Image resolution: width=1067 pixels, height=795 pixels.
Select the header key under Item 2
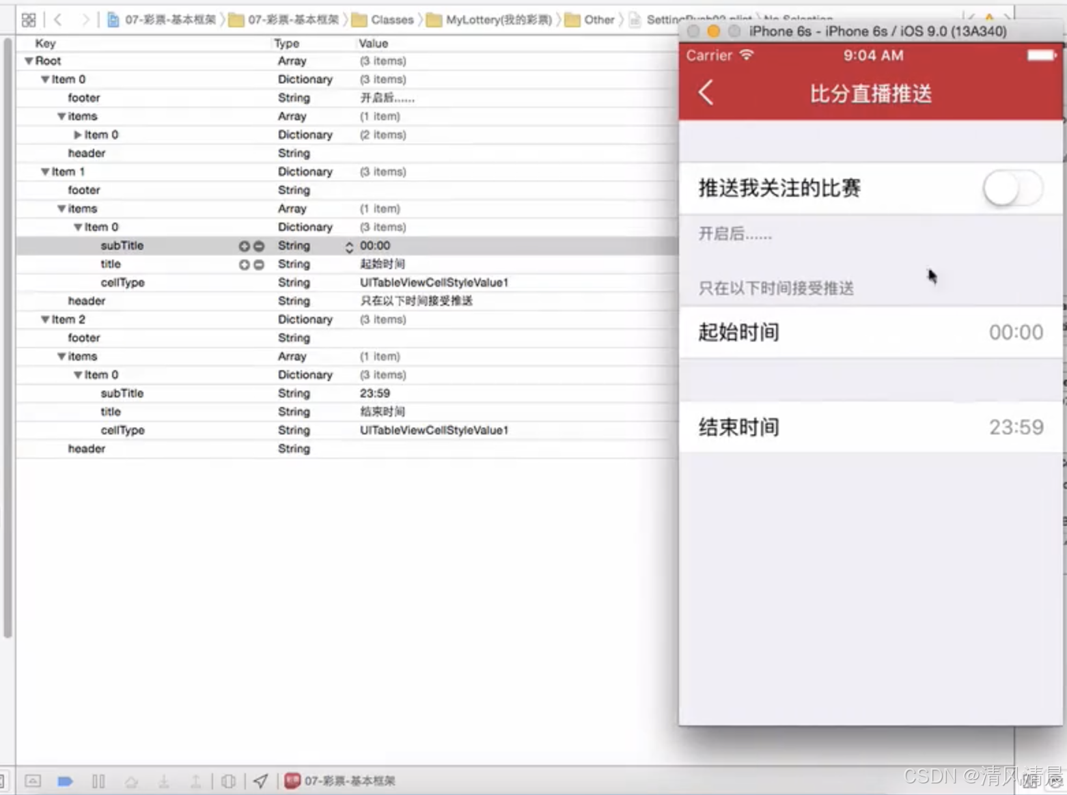(x=87, y=448)
